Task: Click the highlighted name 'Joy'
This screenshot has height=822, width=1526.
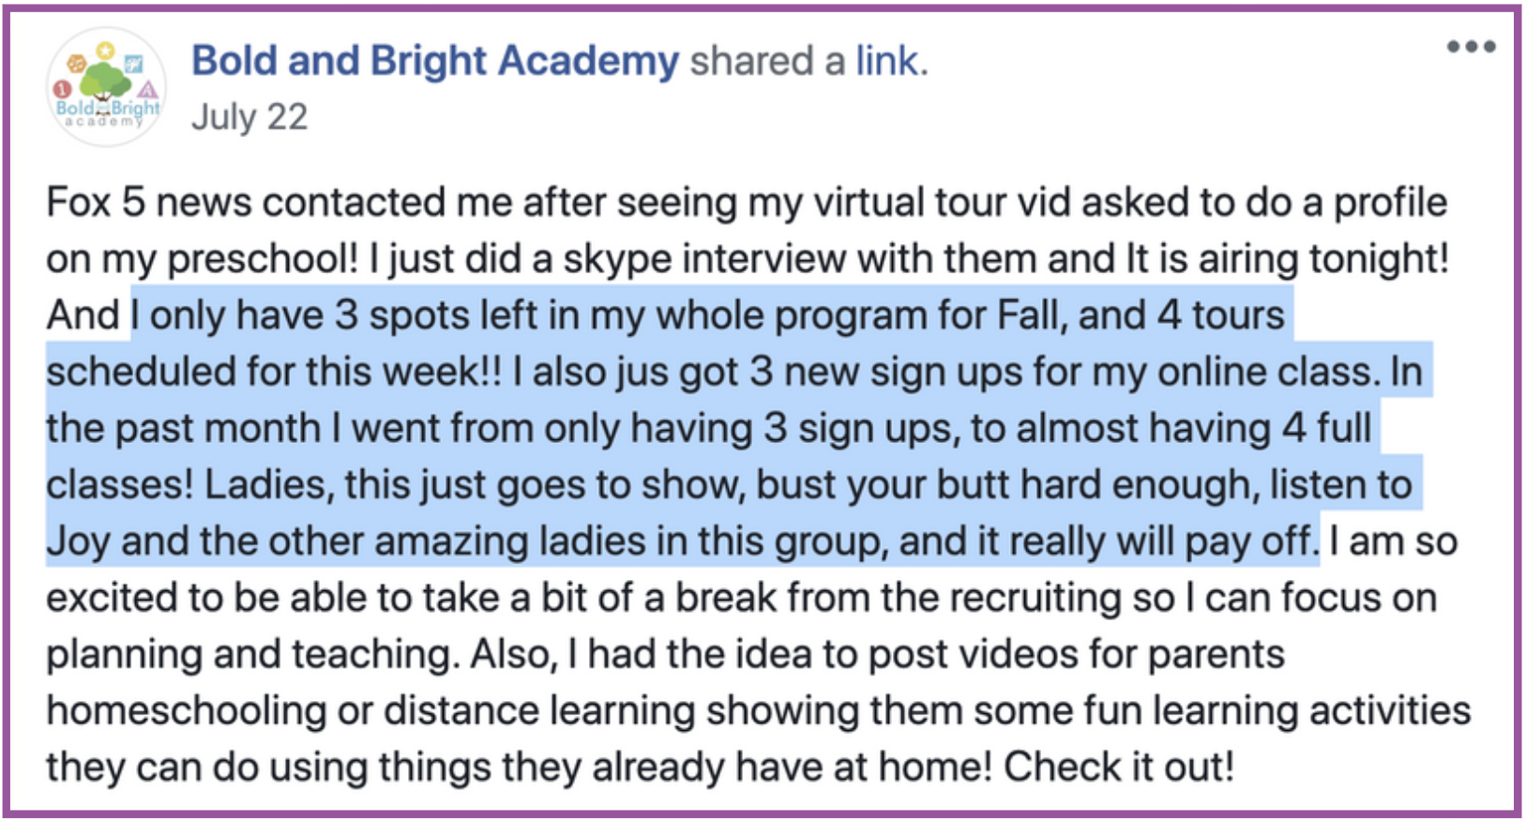Action: click(x=78, y=542)
